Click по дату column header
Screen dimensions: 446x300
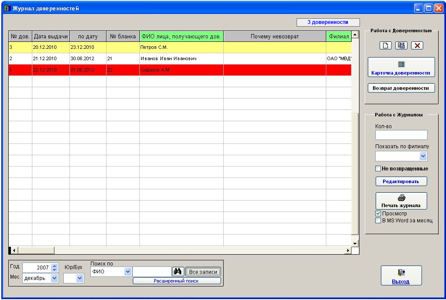point(88,36)
